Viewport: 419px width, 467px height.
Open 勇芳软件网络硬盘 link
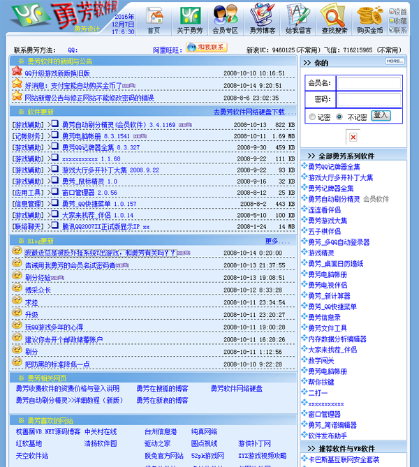[237, 389]
